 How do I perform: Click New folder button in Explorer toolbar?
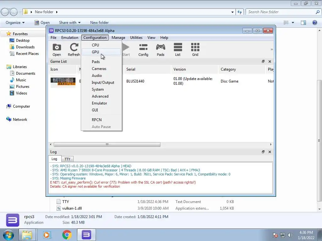(x=99, y=23)
